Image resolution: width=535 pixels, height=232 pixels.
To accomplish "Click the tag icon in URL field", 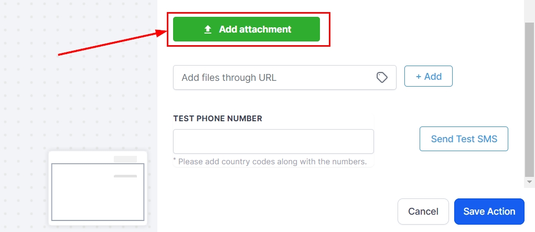I will 382,78.
